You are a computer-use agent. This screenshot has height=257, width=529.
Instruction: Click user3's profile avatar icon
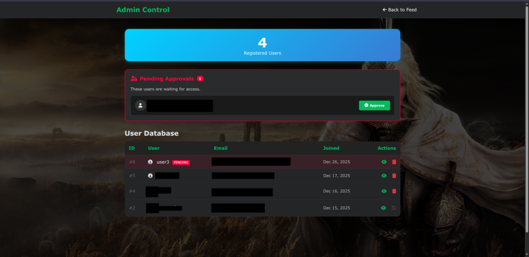click(x=150, y=162)
